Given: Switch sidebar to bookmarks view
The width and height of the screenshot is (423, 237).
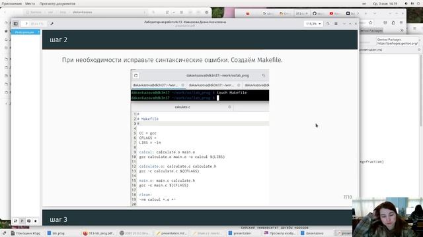Looking at the screenshot, I should 35,221.
